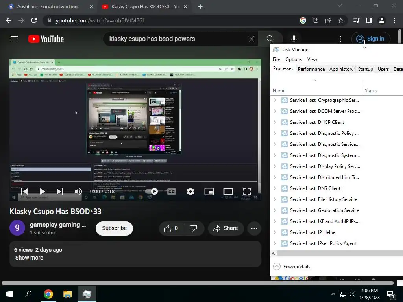Viewport: 403px width, 302px height.
Task: Open YouTube settings three-dot menu
Action: pyautogui.click(x=340, y=39)
